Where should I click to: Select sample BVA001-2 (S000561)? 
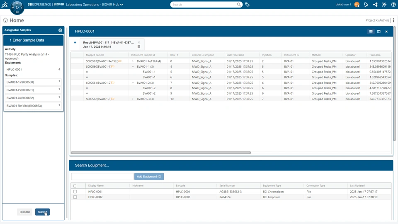33,90
